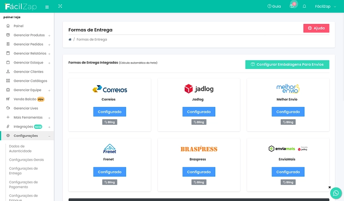Image resolution: width=344 pixels, height=201 pixels.
Task: Open the WhatsApp chat floating icon
Action: 336,193
